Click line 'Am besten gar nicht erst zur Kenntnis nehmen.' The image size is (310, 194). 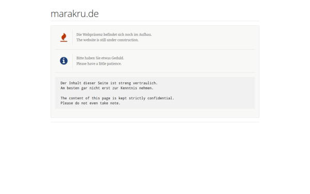point(107,88)
